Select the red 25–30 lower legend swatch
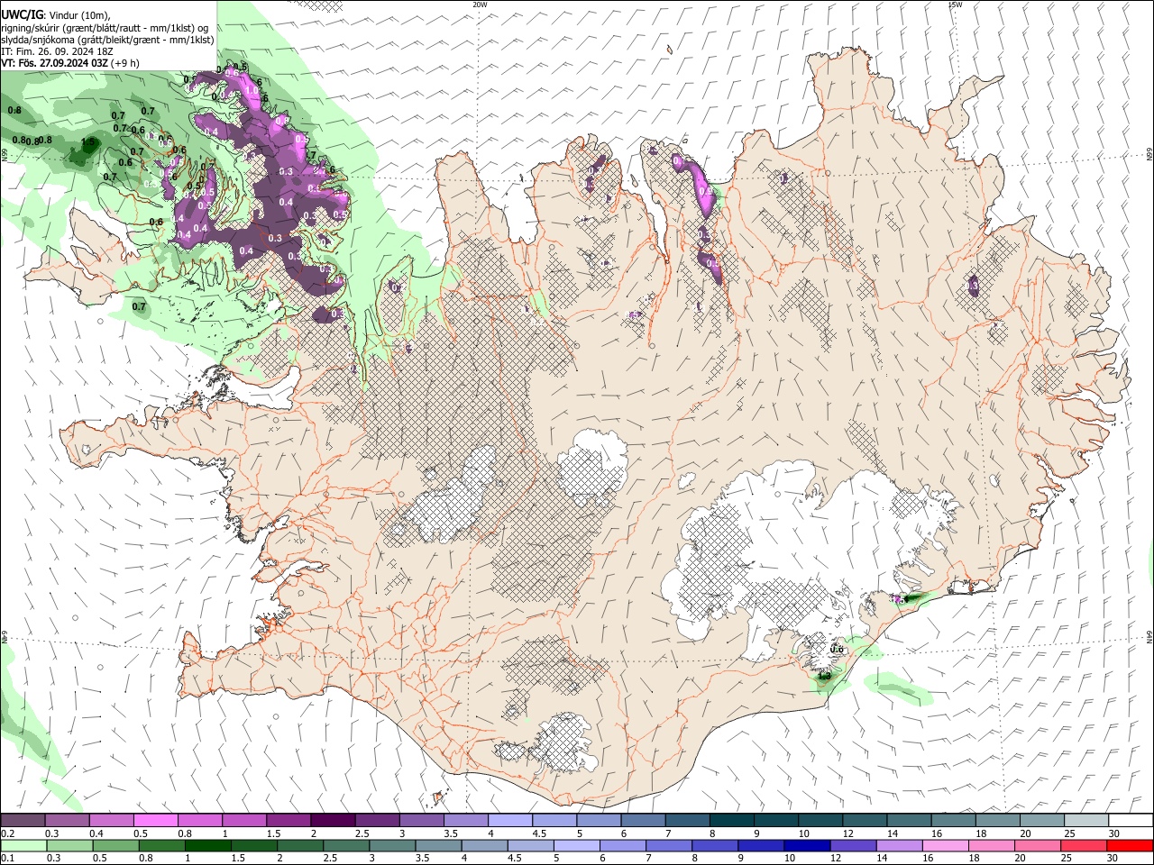The image size is (1154, 865). coord(1085,845)
